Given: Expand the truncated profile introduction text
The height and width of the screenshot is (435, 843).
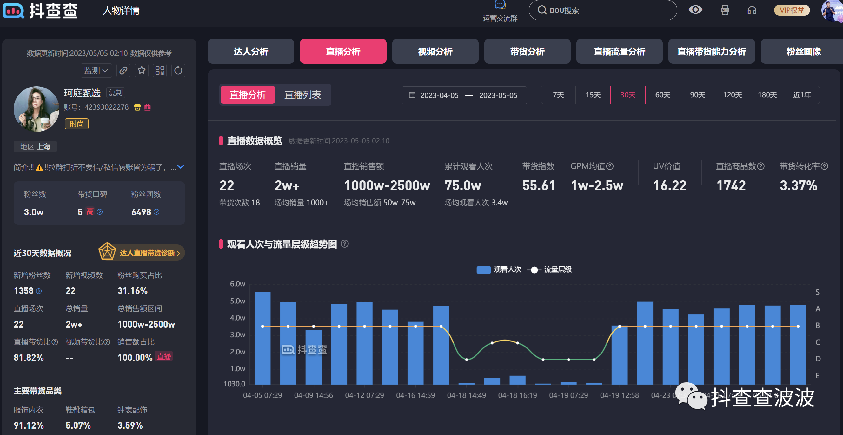Looking at the screenshot, I should (x=180, y=167).
